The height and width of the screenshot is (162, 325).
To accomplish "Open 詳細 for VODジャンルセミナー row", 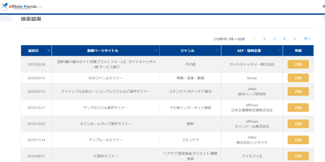I will click(x=298, y=78).
